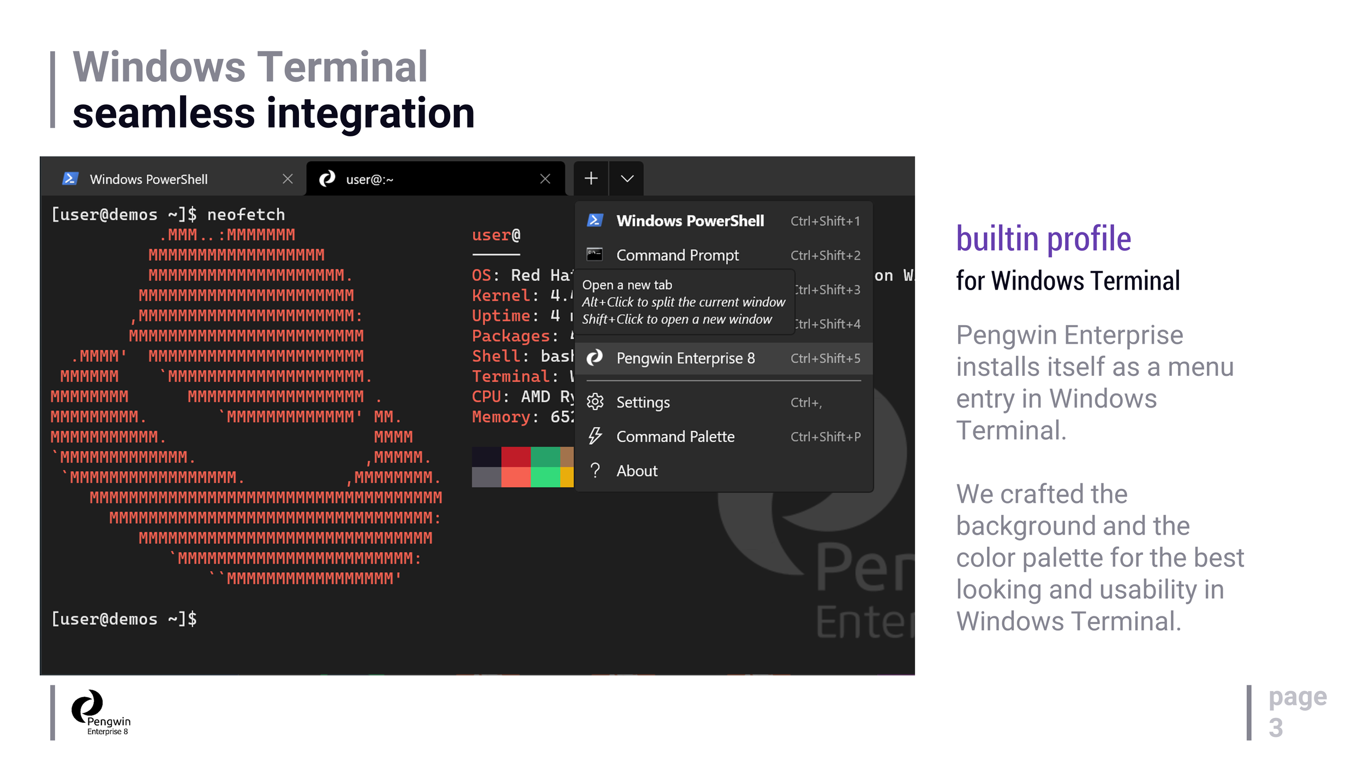This screenshot has width=1364, height=767.
Task: Click the PowerShell icon in the first tab
Action: [70, 178]
